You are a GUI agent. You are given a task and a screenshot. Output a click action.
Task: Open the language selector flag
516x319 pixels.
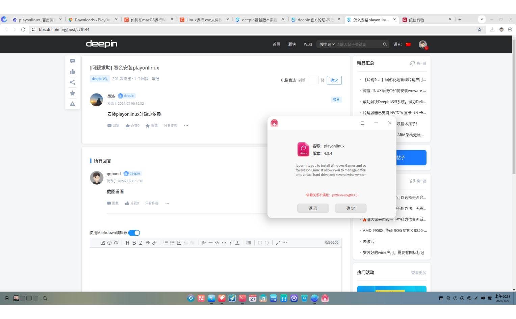coord(408,44)
